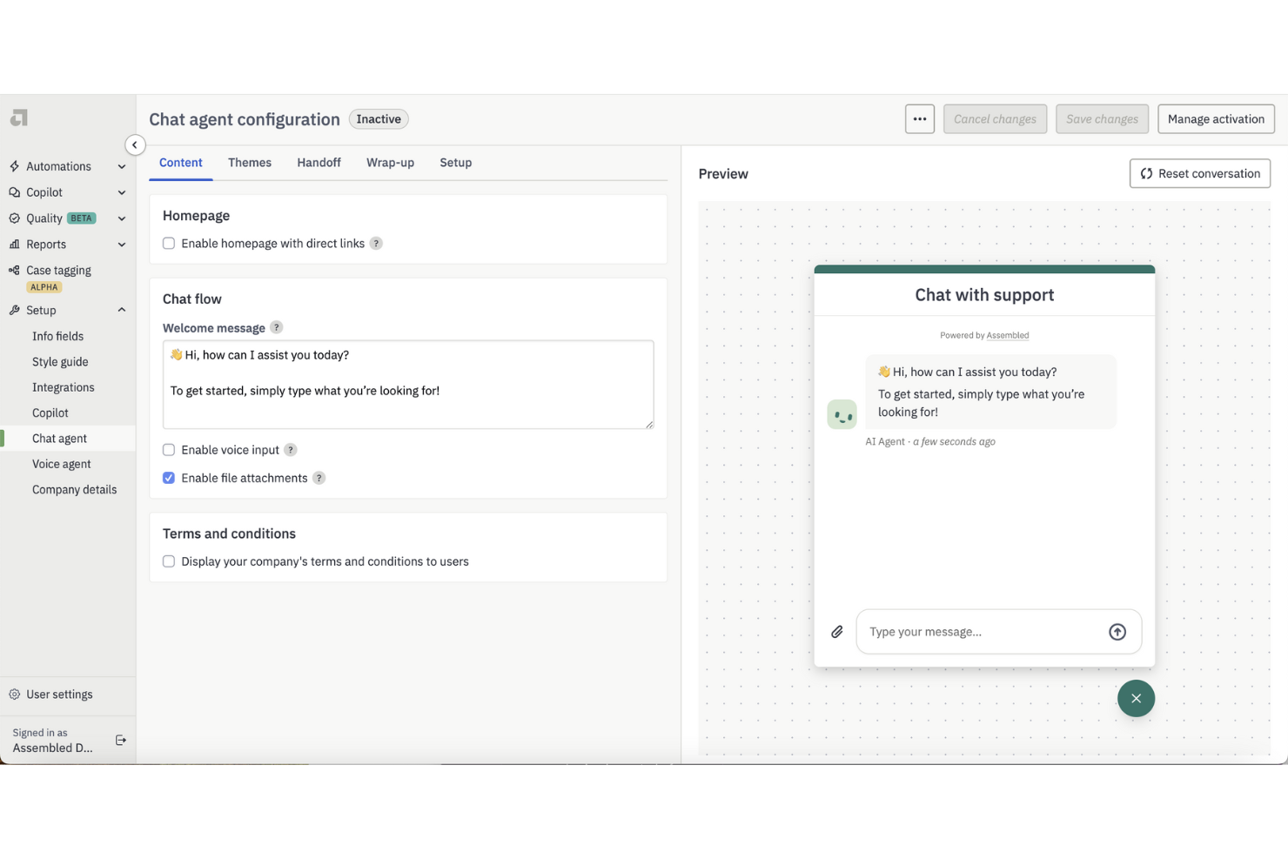
Task: Expand the Automations sidebar group
Action: (x=121, y=165)
